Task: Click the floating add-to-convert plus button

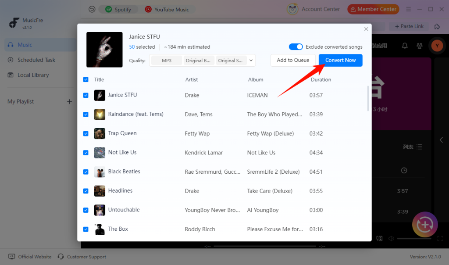Action: tap(425, 225)
